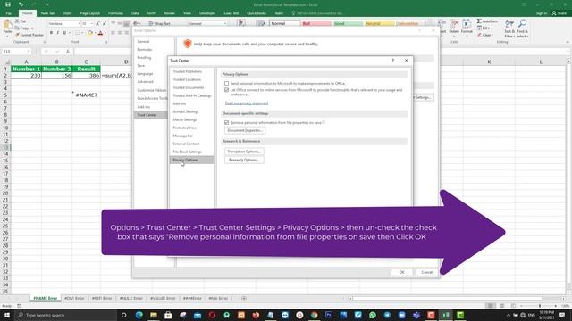The height and width of the screenshot is (321, 572).
Task: Toggle Underline formatting in the Font group
Action: 64,33
